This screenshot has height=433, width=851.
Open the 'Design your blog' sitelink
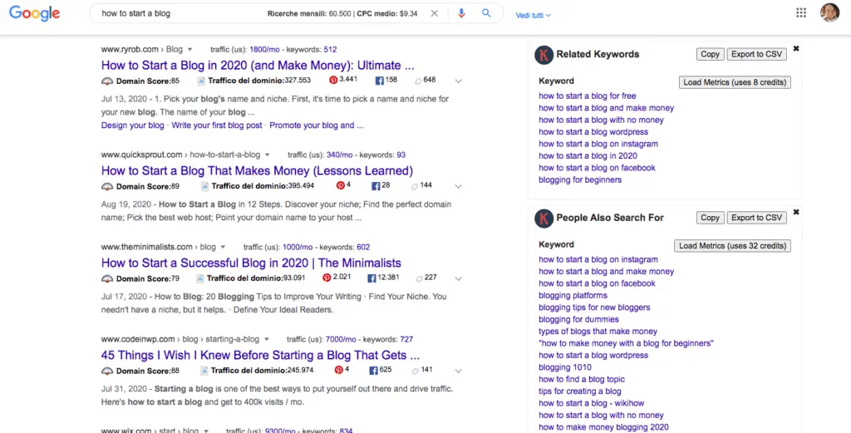(132, 125)
